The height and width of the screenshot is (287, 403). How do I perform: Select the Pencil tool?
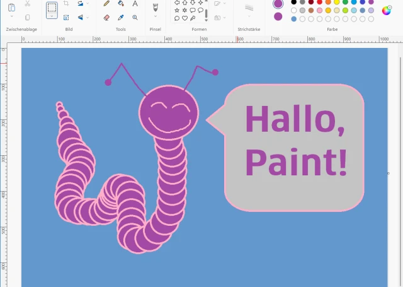(x=106, y=3)
